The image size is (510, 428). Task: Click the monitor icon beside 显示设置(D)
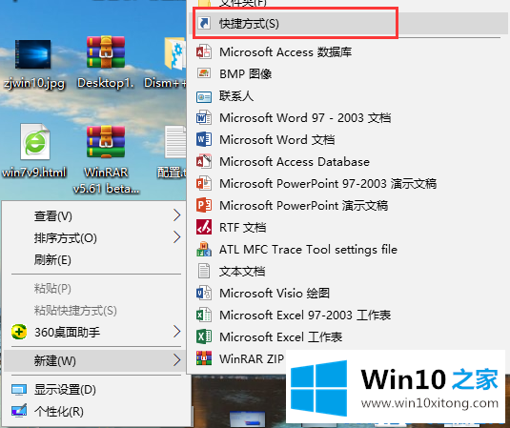click(19, 390)
